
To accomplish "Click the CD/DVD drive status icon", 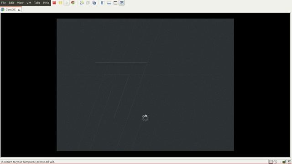I will point(276,162).
